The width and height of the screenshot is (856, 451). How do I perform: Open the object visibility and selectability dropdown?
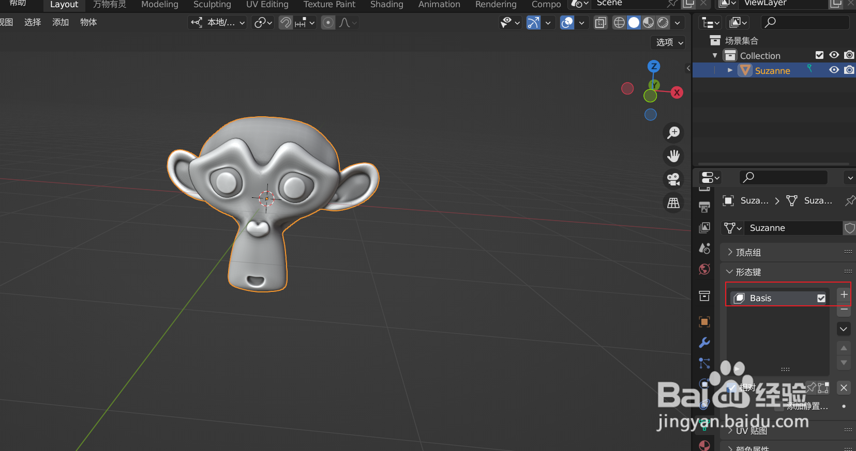point(510,23)
